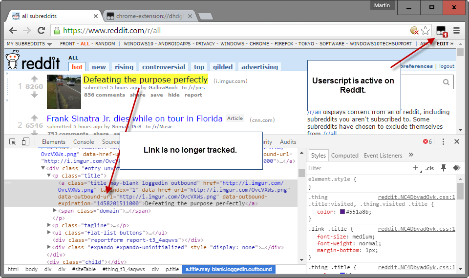Open the Chrome hamburger menu
The width and height of the screenshot is (469, 278).
point(457,30)
